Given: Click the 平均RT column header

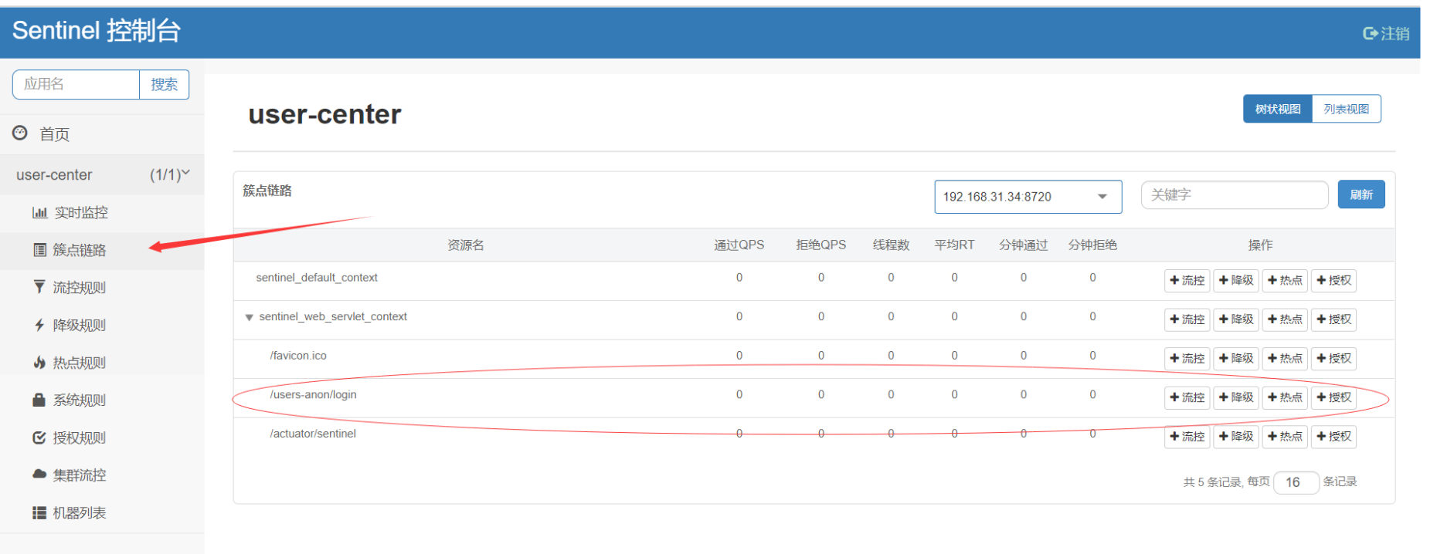Looking at the screenshot, I should point(955,245).
